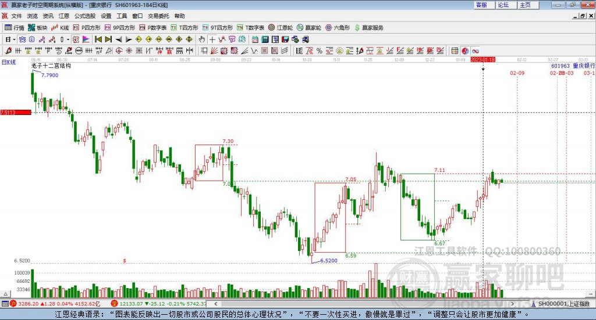Select the n² square-number tool icon
Image resolution: width=596 pixels, height=320 pixels.
[x=99, y=51]
